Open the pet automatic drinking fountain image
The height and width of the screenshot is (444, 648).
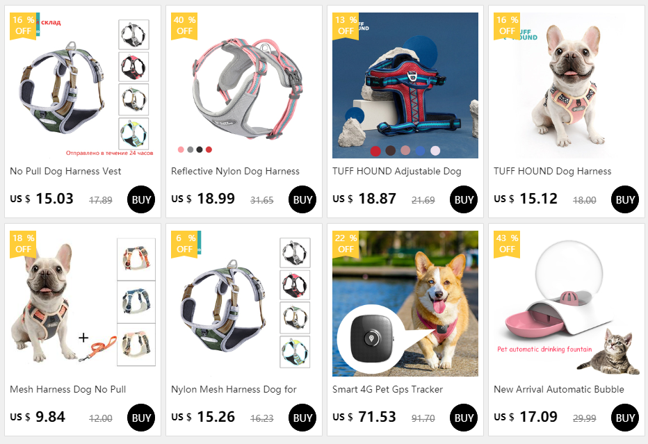566,304
